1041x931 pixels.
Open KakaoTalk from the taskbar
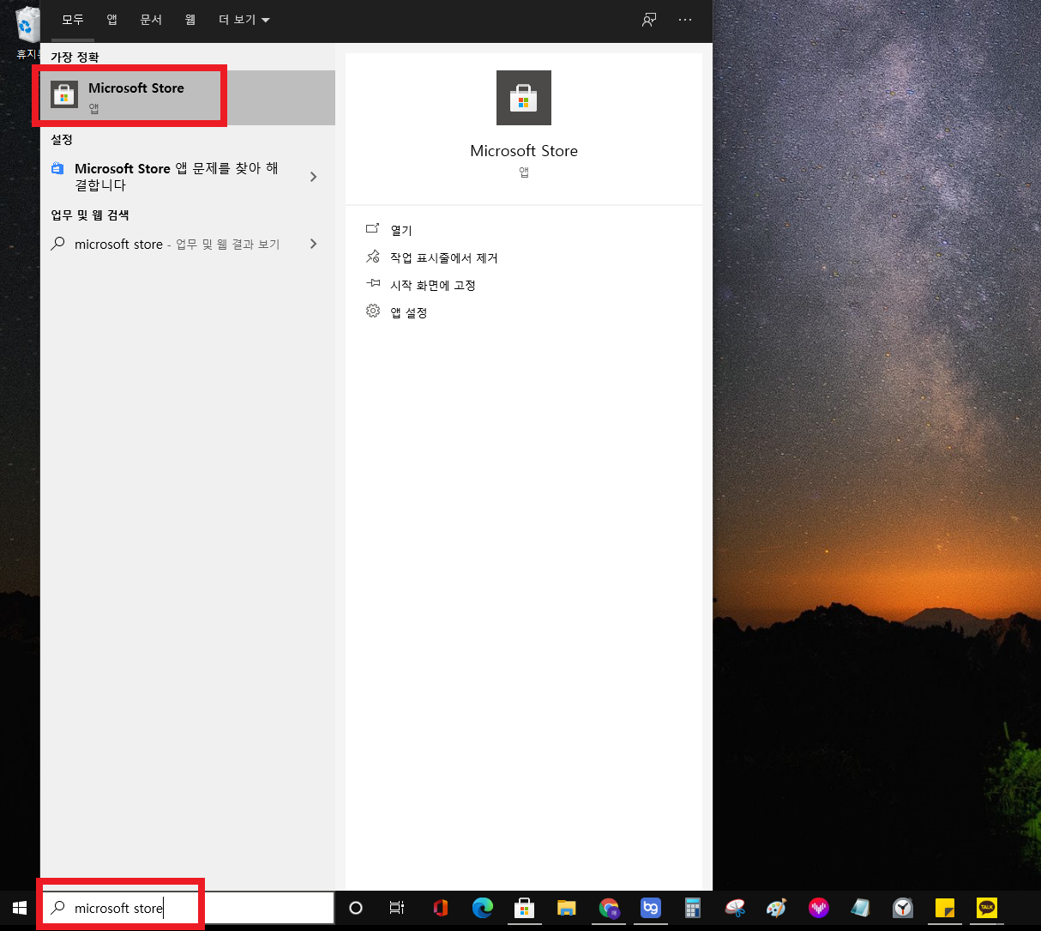(x=987, y=908)
